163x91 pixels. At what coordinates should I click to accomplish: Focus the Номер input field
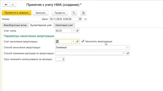point(29,19)
